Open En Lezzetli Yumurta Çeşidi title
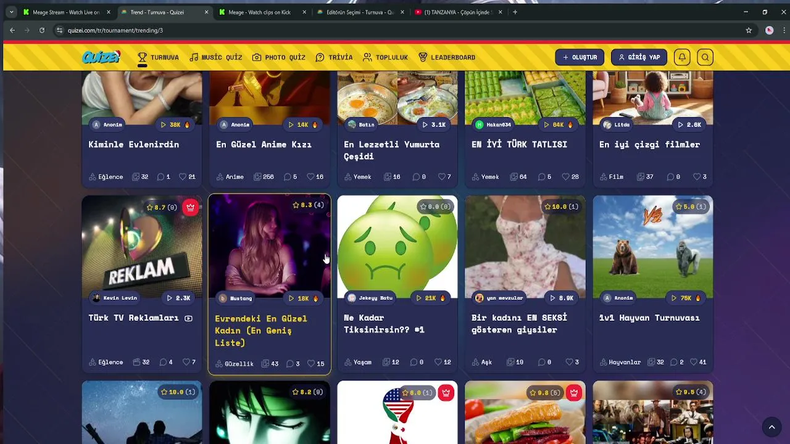 391,150
